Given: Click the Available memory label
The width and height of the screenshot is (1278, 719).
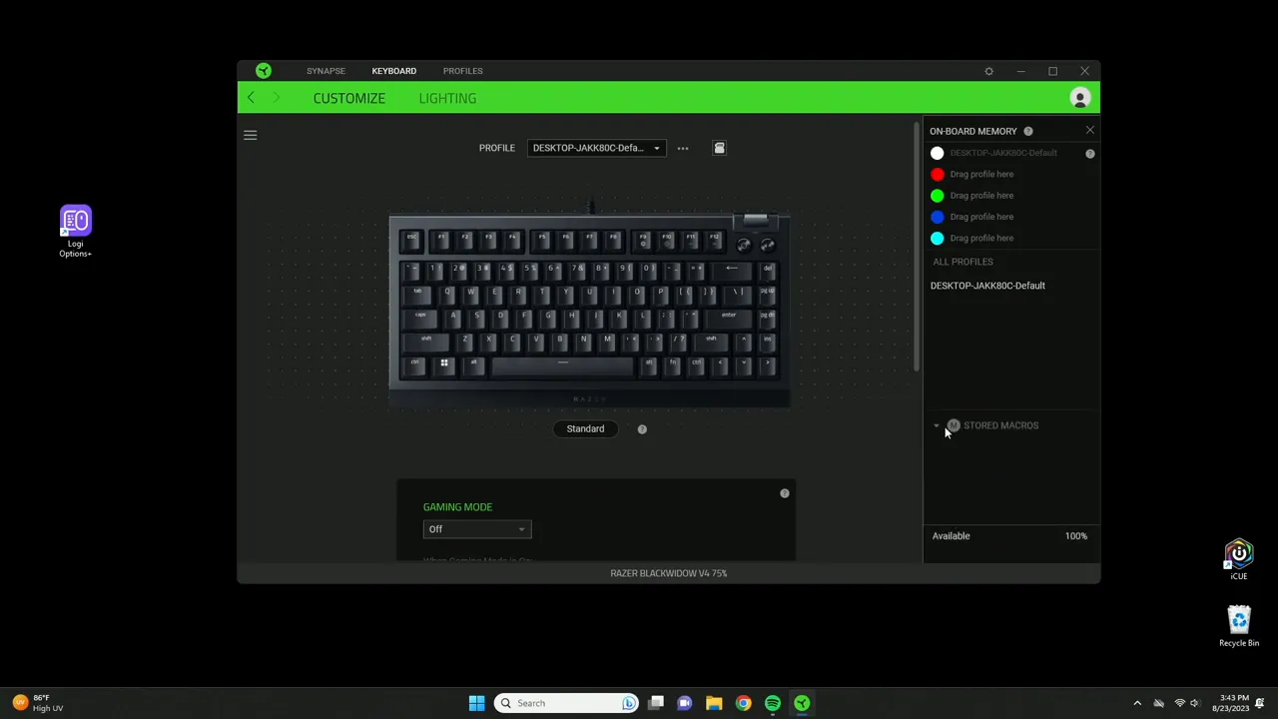Looking at the screenshot, I should click(x=951, y=536).
